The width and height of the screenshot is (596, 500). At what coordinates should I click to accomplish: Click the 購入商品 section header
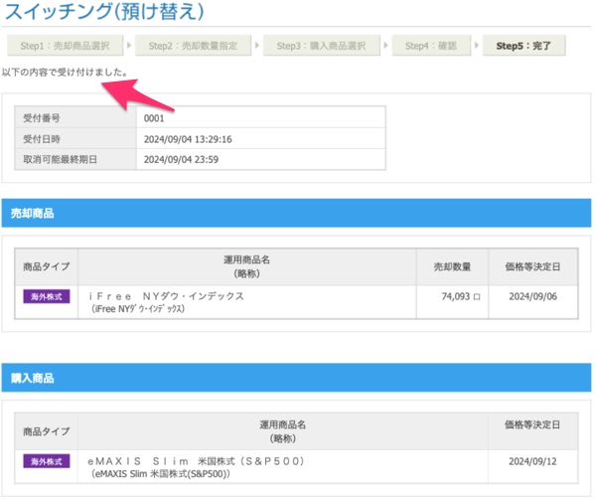(296, 378)
